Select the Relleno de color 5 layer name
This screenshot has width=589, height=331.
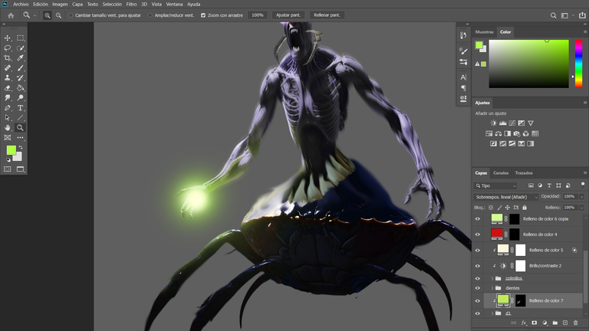coord(546,251)
